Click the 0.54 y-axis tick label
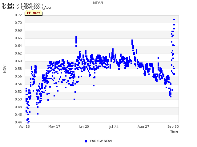Viewport: 197px width, 147px height. click(18, 84)
